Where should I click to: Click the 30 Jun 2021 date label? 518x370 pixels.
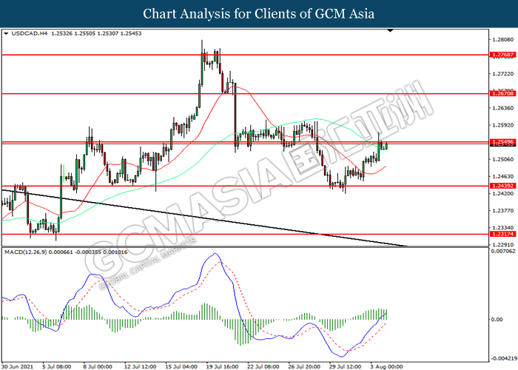(x=17, y=367)
